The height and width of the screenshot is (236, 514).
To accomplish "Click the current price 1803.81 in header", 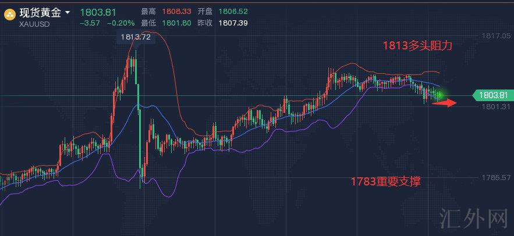I will 98,12.
